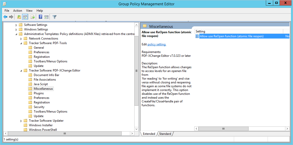The width and height of the screenshot is (293, 145).
Task: Click tree pane scroll down arrow
Action: 136,129
